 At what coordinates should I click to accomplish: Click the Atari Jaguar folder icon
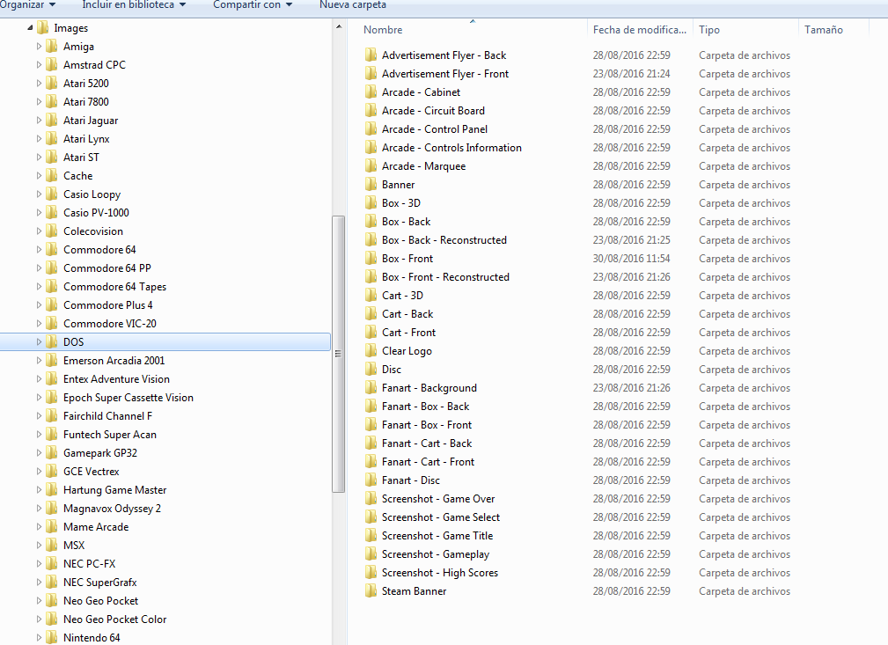[x=52, y=120]
